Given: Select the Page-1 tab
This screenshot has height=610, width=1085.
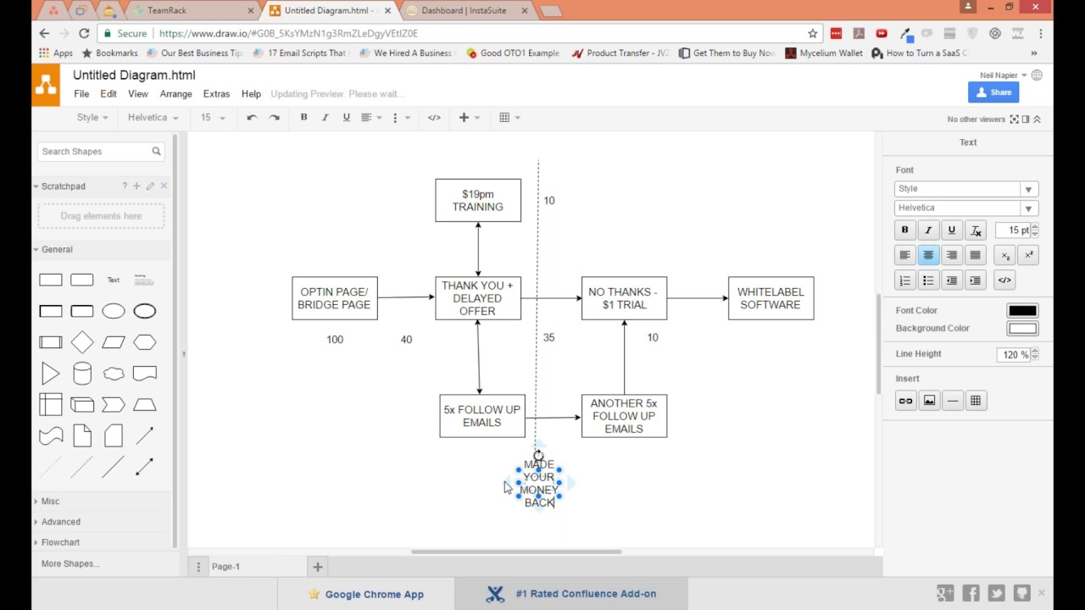Looking at the screenshot, I should 225,567.
